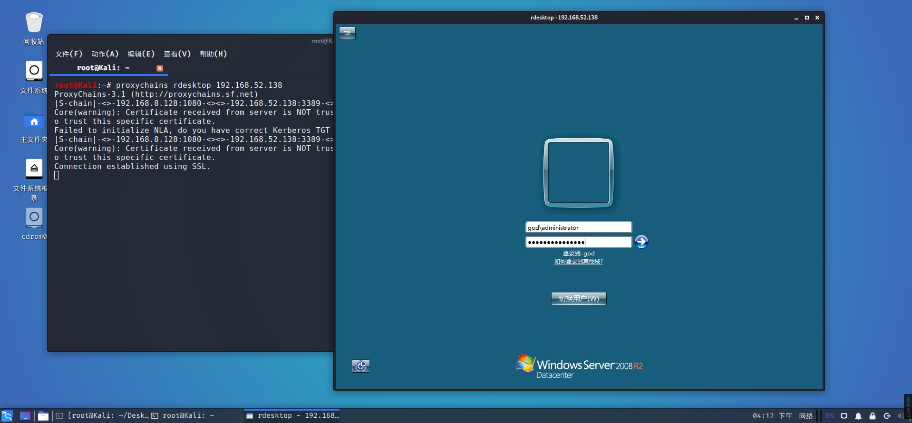Open the file manager launcher in taskbar

43,416
